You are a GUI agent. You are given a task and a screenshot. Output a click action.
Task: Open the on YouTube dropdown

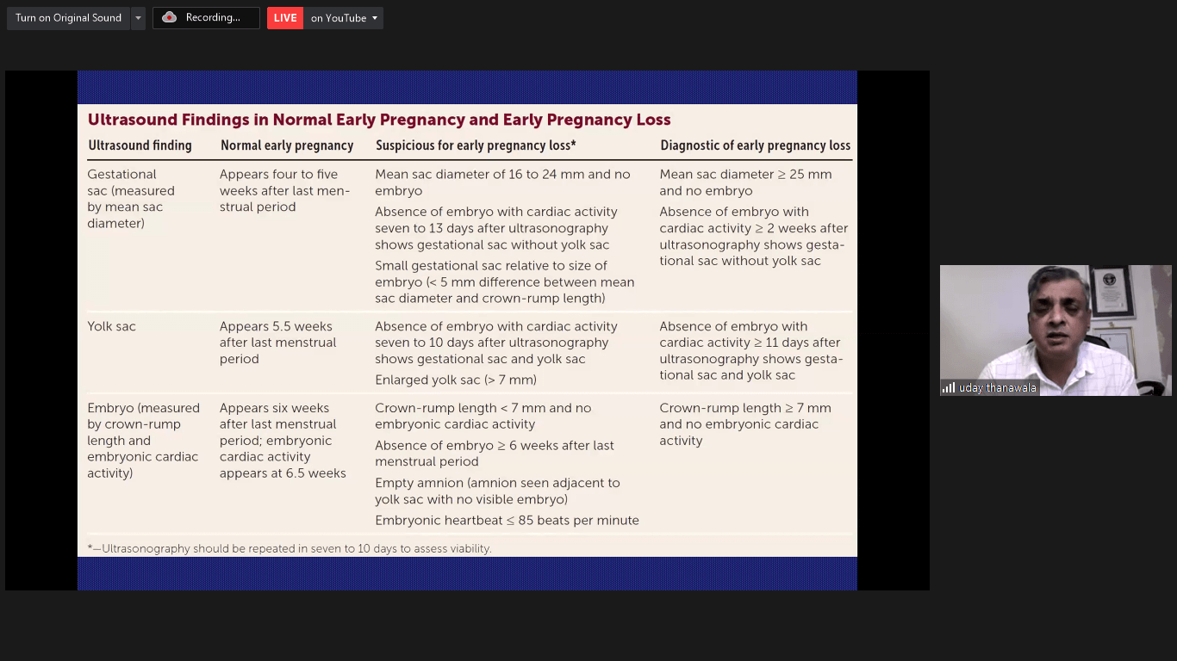(344, 18)
